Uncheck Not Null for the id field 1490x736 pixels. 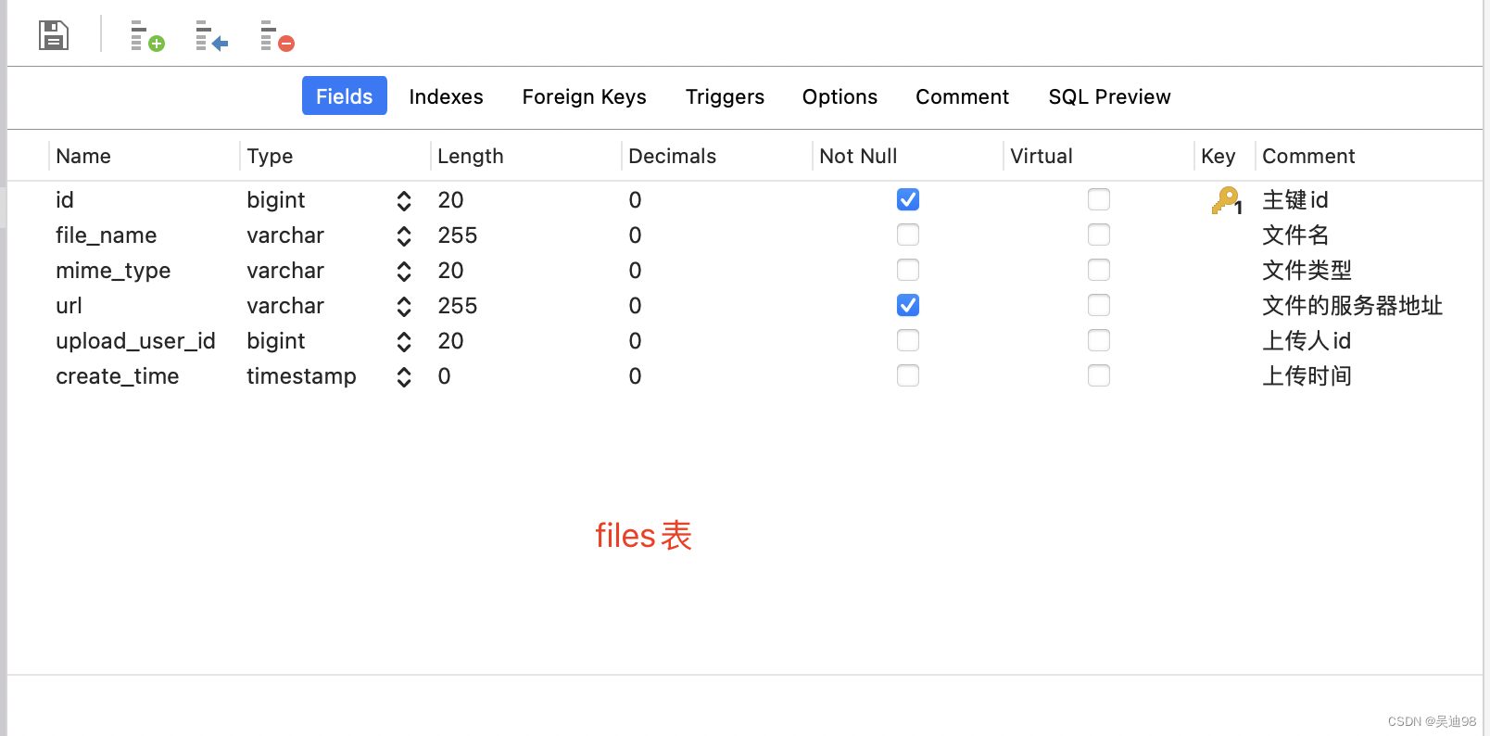click(908, 199)
